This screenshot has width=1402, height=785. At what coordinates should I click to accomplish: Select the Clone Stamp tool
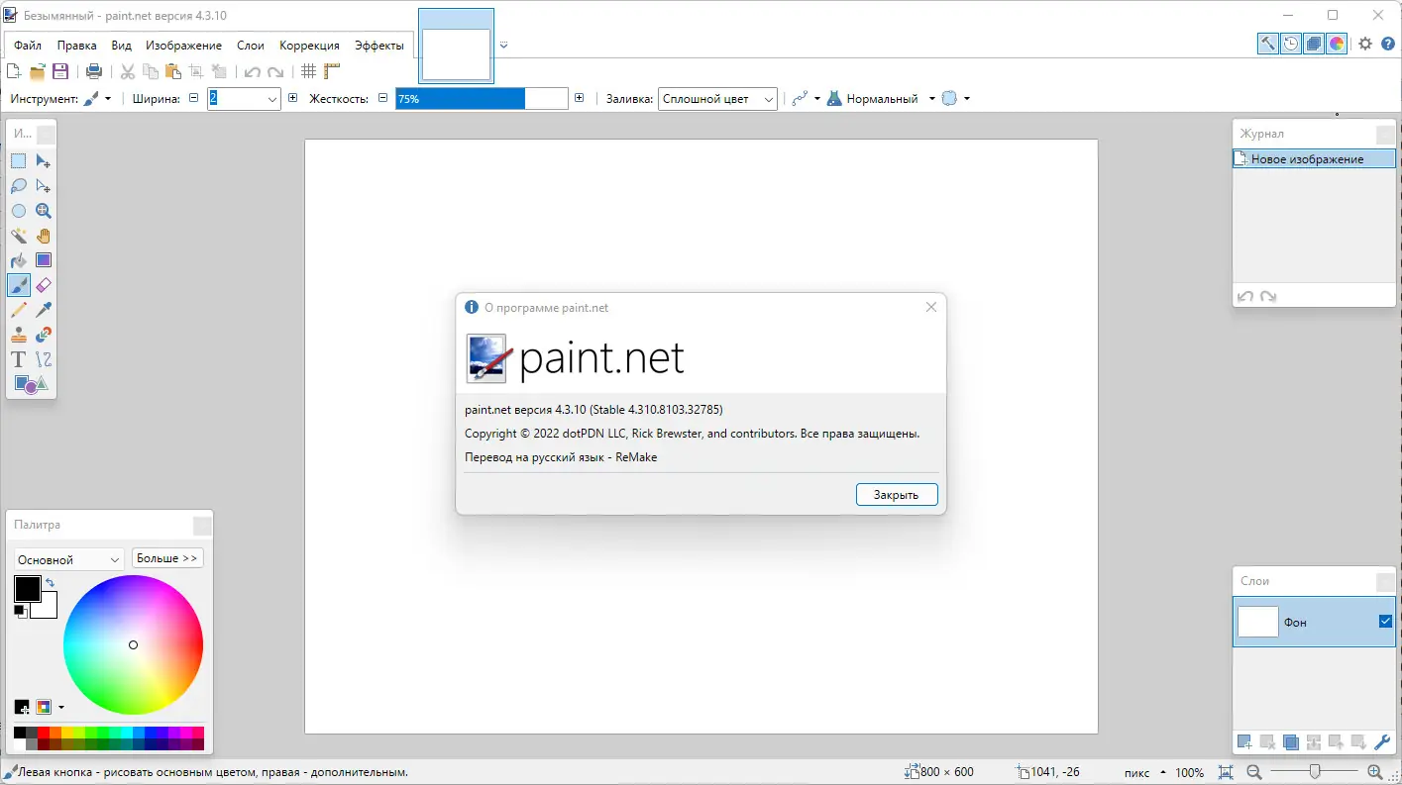pos(19,335)
